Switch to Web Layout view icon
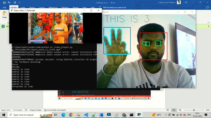The height and width of the screenshot is (118, 211). click(180, 110)
